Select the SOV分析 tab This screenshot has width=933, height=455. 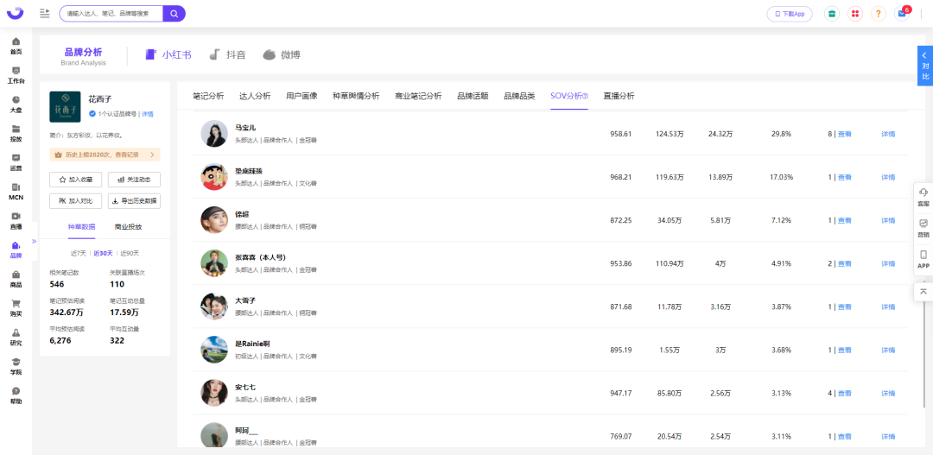tap(568, 96)
